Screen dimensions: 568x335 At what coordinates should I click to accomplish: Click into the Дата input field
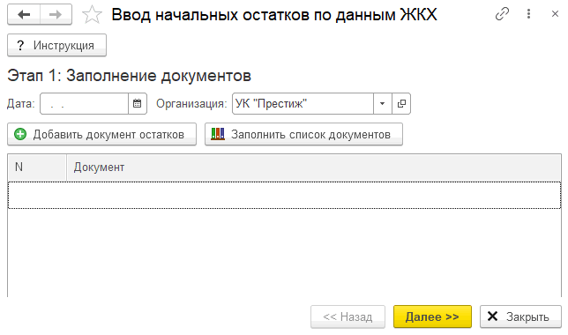point(84,103)
